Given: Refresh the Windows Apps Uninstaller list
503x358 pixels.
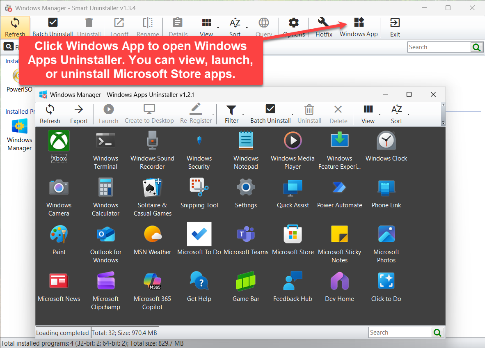Looking at the screenshot, I should pyautogui.click(x=50, y=114).
